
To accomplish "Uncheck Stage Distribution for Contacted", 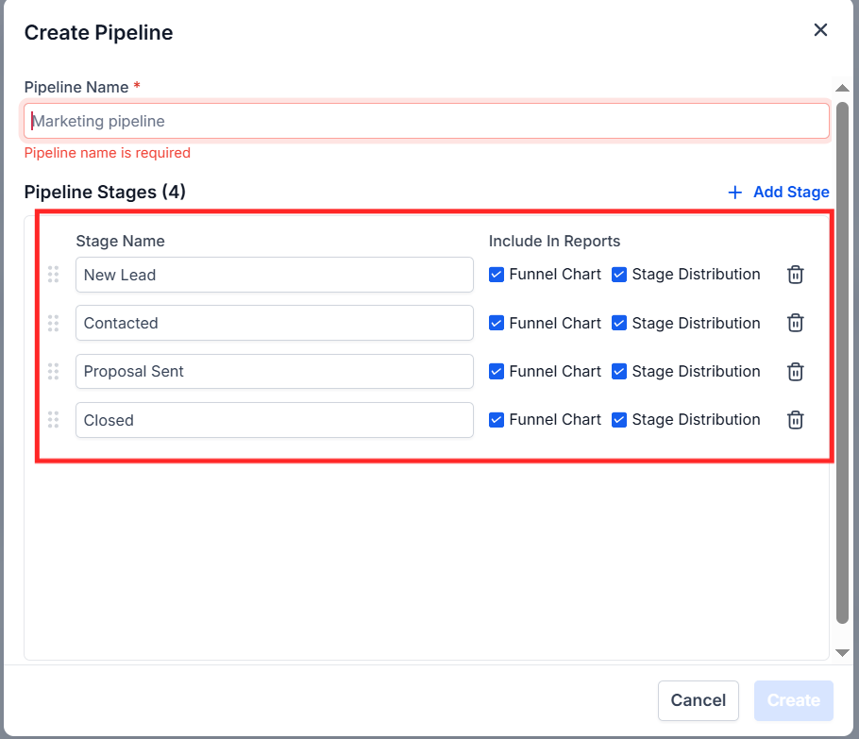I will [x=619, y=323].
